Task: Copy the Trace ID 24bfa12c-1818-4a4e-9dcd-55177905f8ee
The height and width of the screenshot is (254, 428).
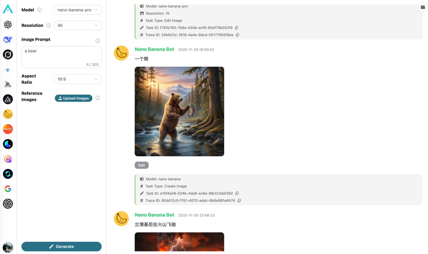Action: coord(238,35)
